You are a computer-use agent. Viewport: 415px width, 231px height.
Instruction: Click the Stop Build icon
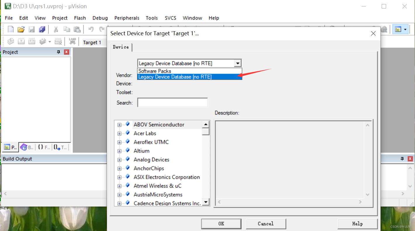coord(58,41)
